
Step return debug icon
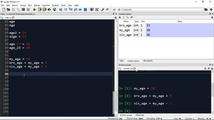pos(76,10)
